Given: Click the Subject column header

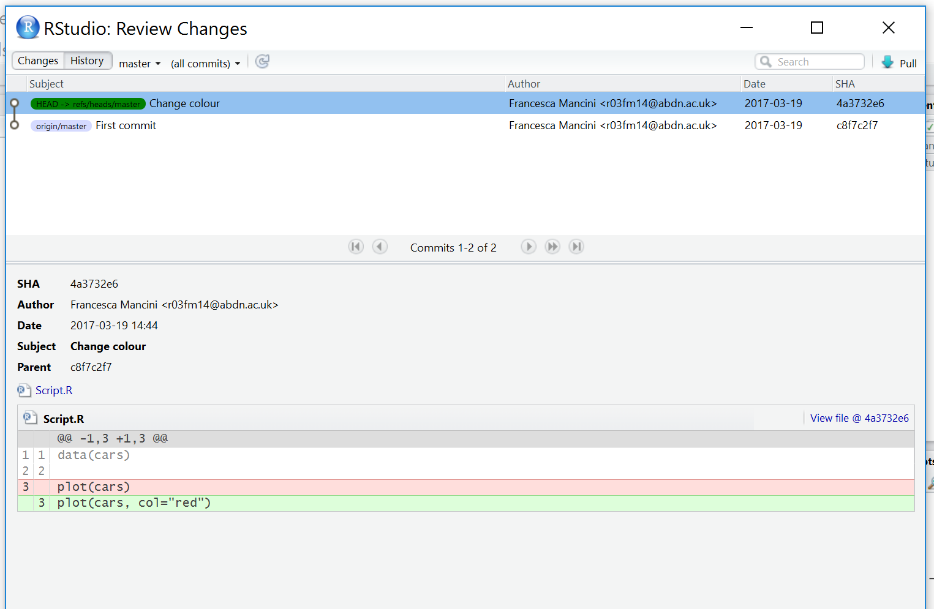Looking at the screenshot, I should tap(47, 84).
